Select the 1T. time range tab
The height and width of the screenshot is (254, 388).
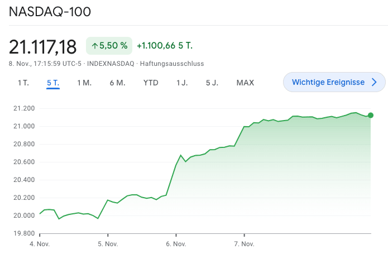tap(23, 83)
